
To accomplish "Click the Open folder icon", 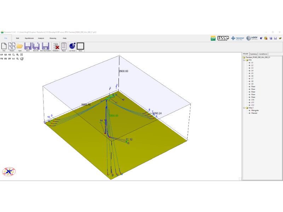I will pos(20,46).
